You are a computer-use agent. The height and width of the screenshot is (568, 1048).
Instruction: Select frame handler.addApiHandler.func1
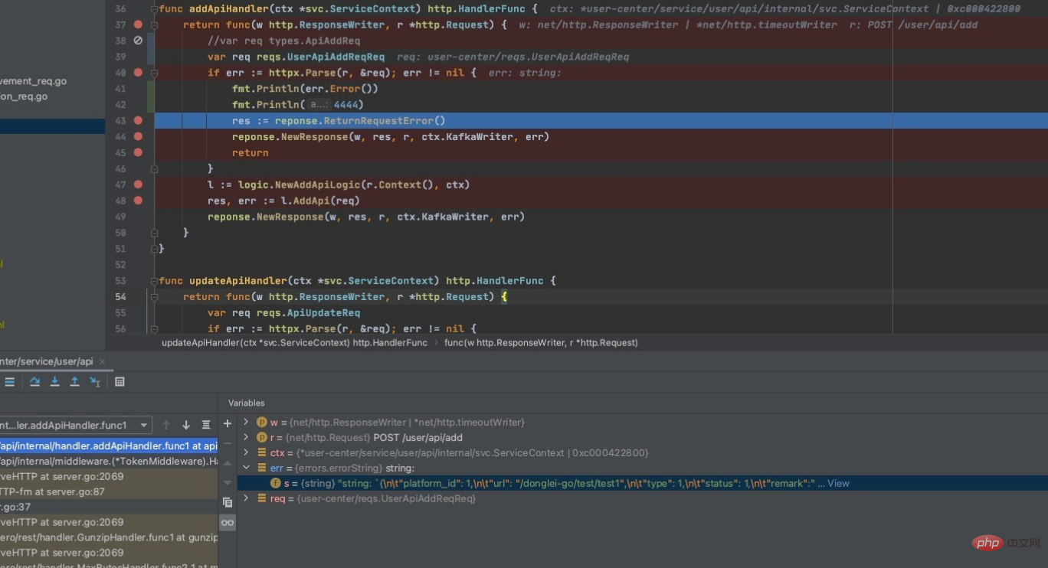(109, 446)
